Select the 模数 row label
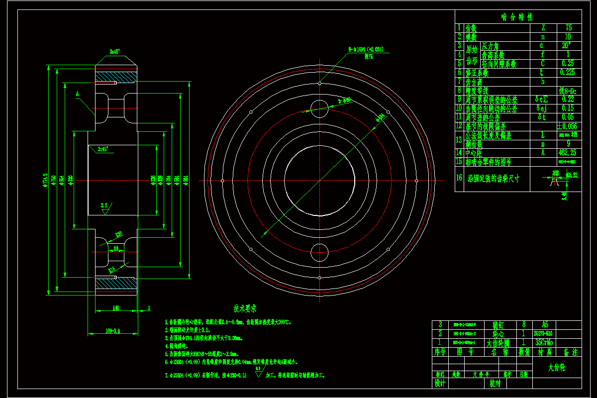The image size is (597, 398). point(471,37)
